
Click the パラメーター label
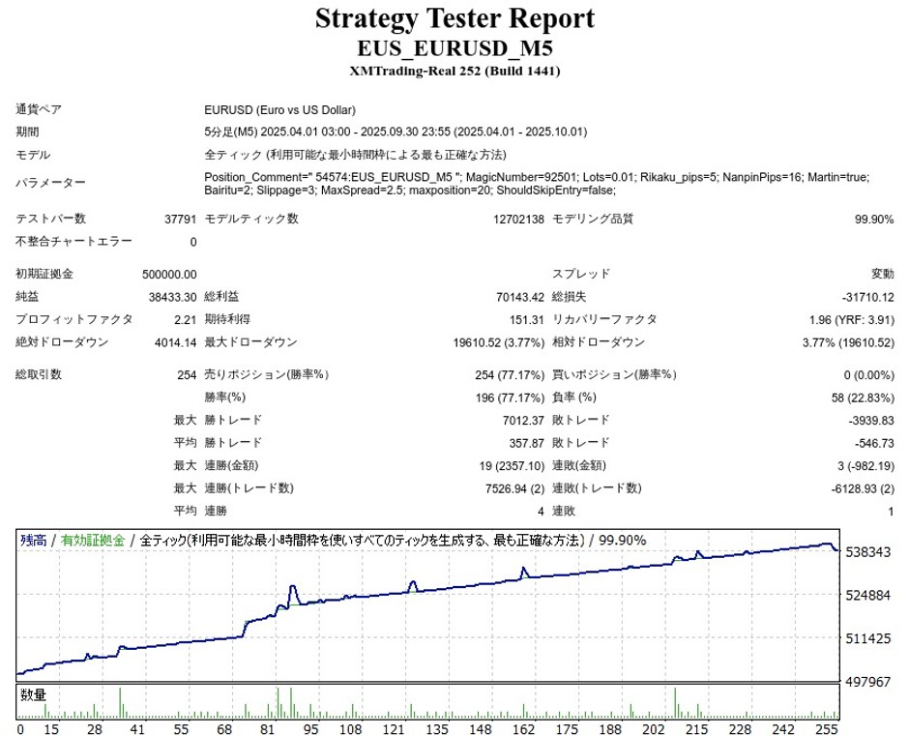(50, 184)
